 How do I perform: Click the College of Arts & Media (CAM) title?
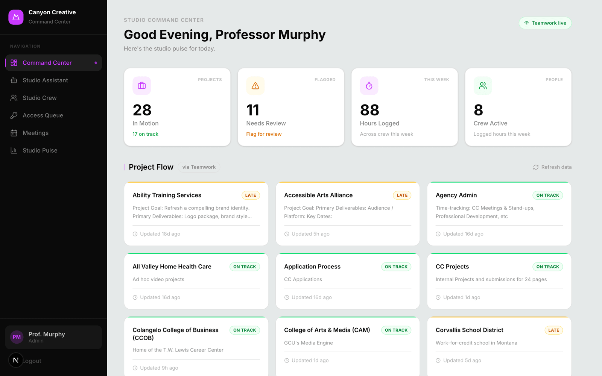327,330
